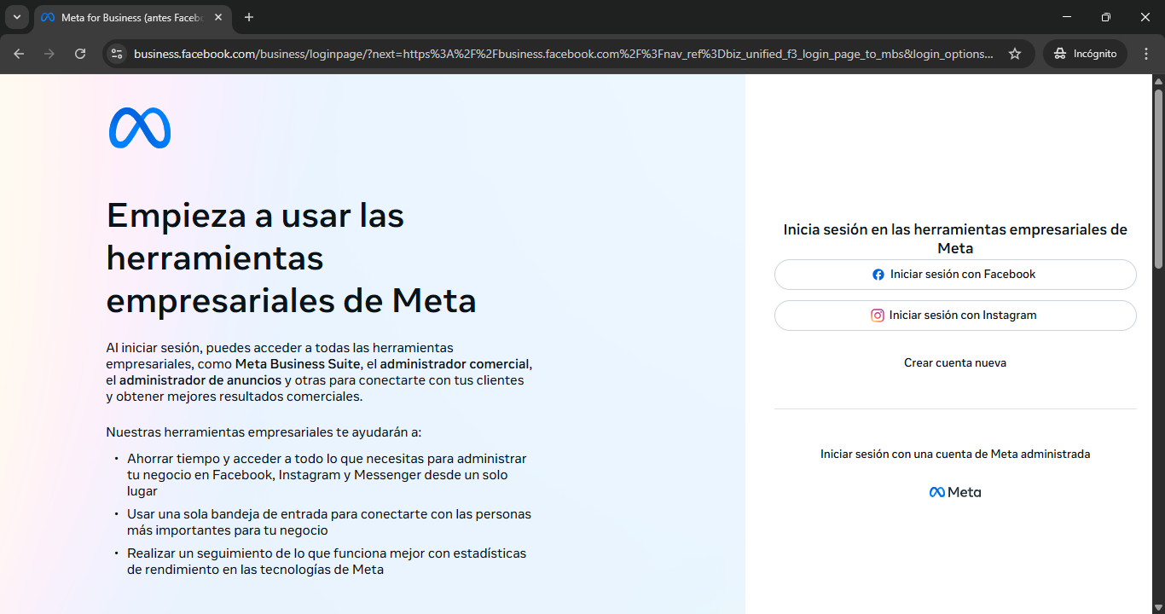Reload the current page
Image resolution: width=1165 pixels, height=614 pixels.
80,54
